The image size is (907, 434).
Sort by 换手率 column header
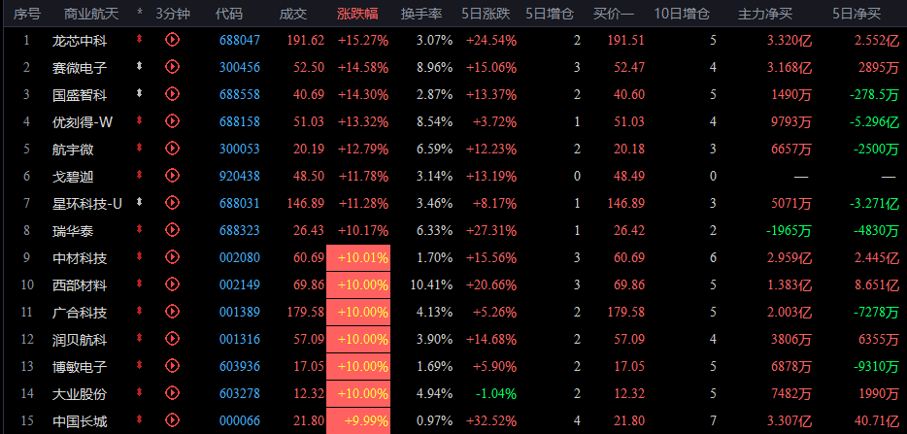[420, 14]
